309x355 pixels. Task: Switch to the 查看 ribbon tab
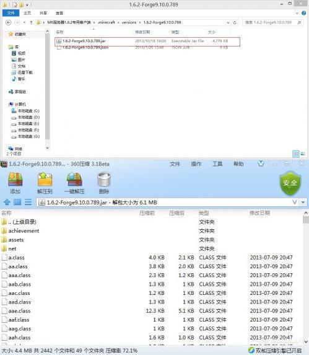59,13
